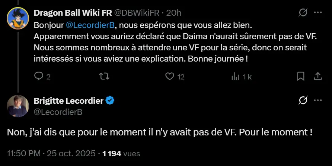Open the 20h timestamp link
The height and width of the screenshot is (166, 332).
coord(174,13)
